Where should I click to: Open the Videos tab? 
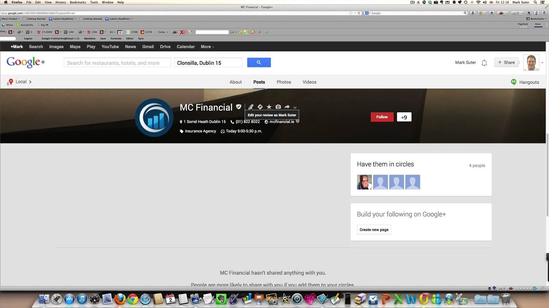309,82
